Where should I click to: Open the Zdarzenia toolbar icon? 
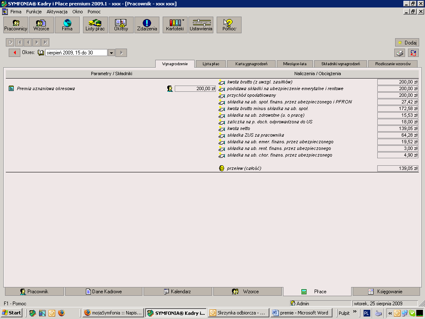pos(147,25)
